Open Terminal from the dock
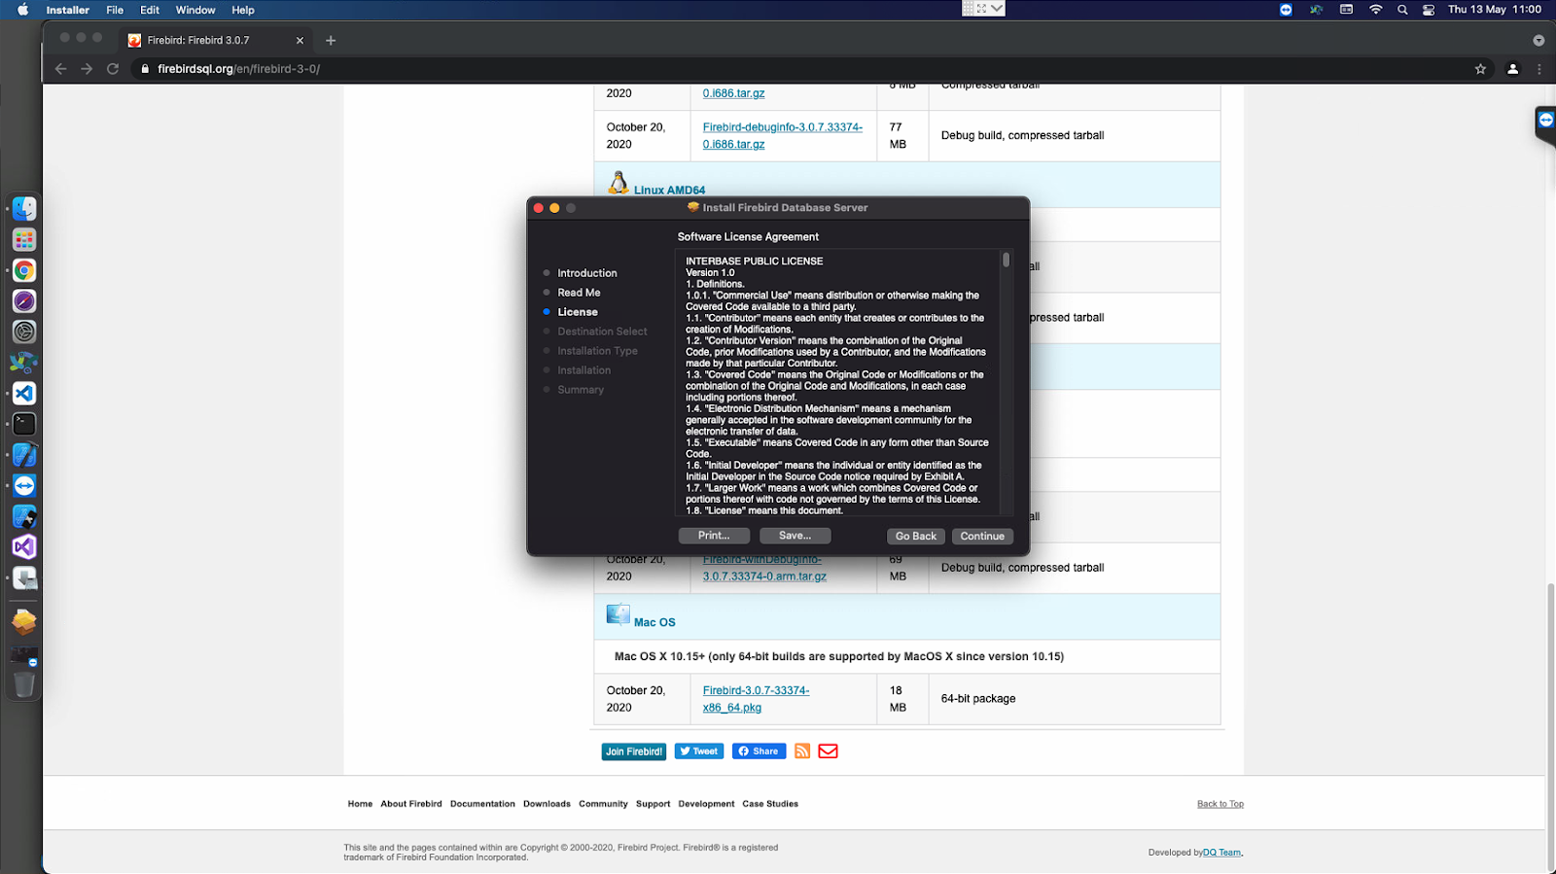Viewport: 1556px width, 874px height. pyautogui.click(x=24, y=424)
